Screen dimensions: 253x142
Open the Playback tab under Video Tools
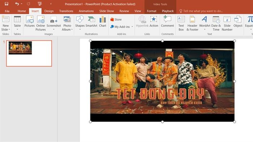coord(168,11)
